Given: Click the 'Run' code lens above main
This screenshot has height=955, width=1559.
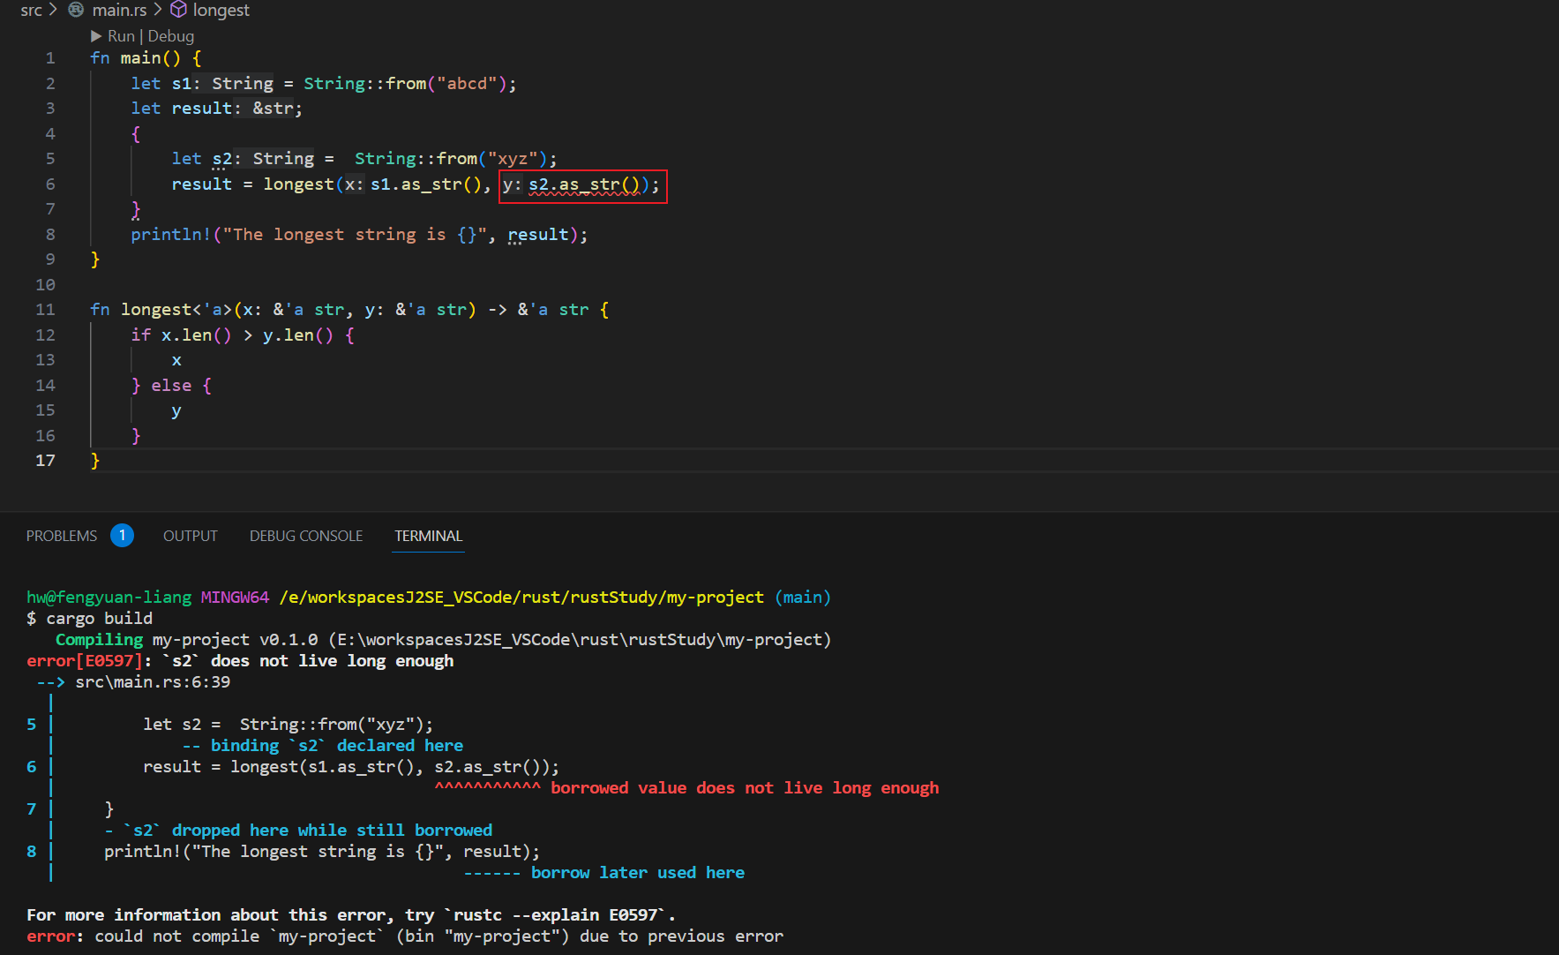Looking at the screenshot, I should pyautogui.click(x=113, y=36).
